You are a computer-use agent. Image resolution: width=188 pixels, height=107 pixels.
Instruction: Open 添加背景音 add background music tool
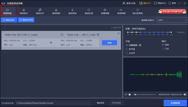point(138,11)
